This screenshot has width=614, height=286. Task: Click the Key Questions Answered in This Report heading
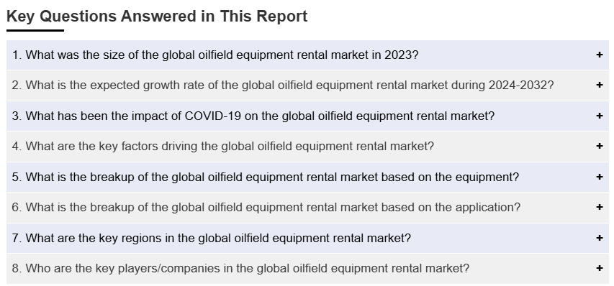(157, 17)
